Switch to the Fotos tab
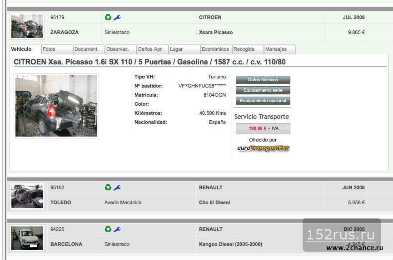 (57, 49)
